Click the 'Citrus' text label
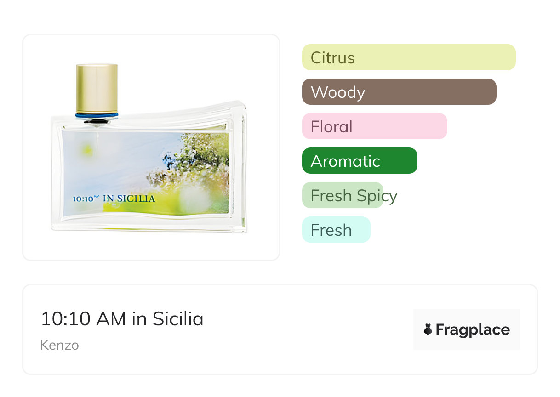 click(x=332, y=58)
